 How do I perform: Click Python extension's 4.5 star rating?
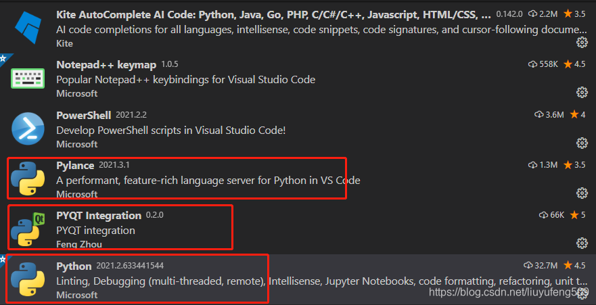(574, 265)
